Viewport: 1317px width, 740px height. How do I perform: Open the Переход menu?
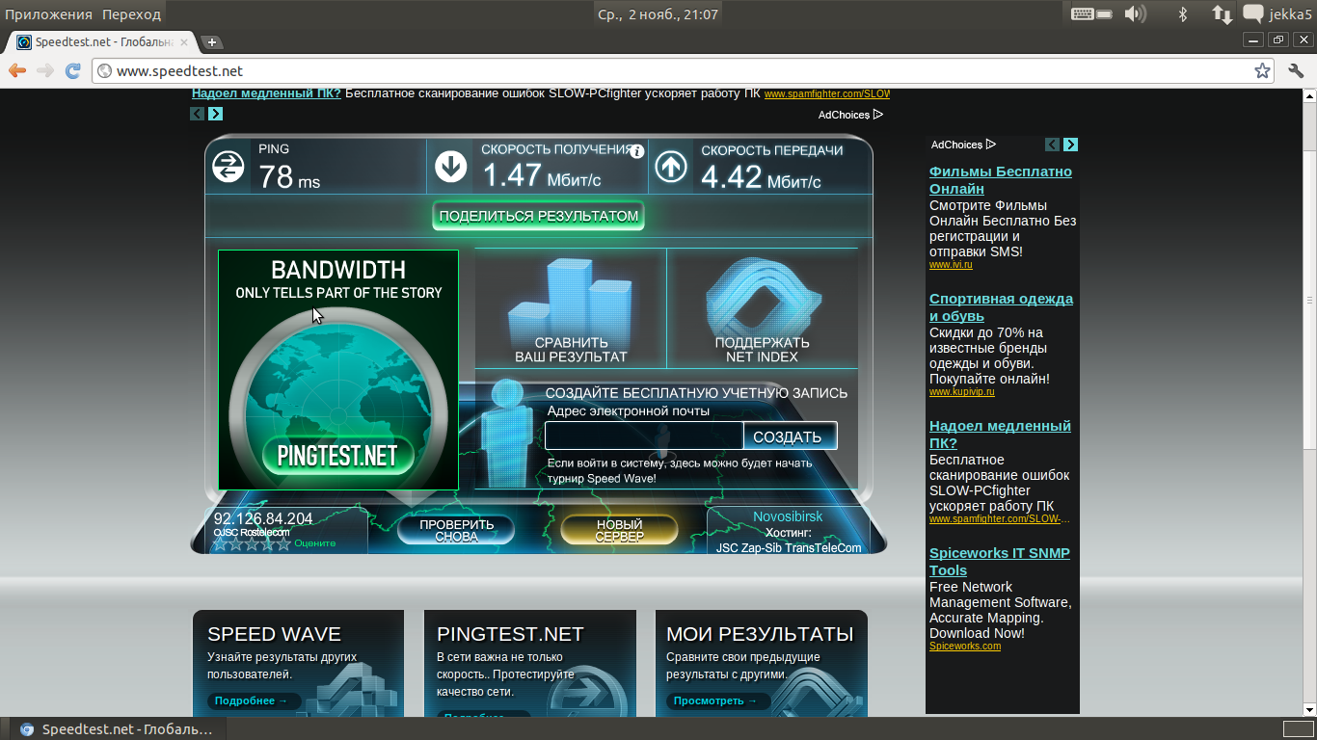[x=132, y=14]
